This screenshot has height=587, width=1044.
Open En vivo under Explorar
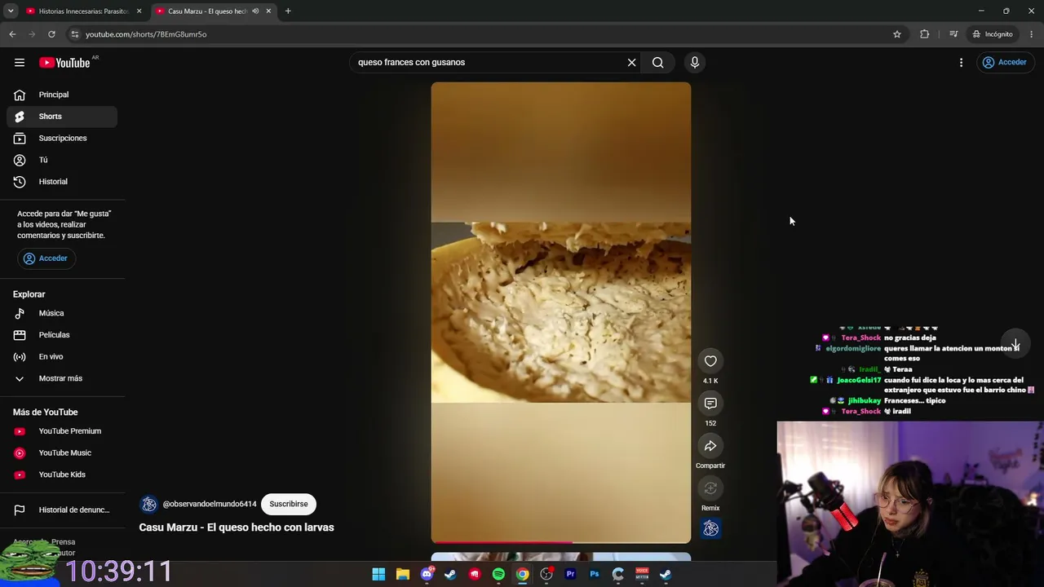[x=62, y=357]
